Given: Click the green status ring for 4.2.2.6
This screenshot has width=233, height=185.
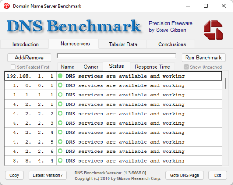Looking at the screenshot, I should (x=60, y=151).
